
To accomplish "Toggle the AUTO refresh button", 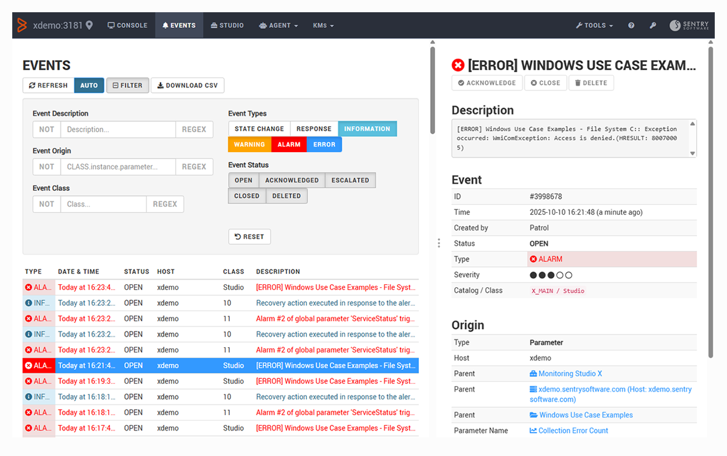I will [89, 85].
